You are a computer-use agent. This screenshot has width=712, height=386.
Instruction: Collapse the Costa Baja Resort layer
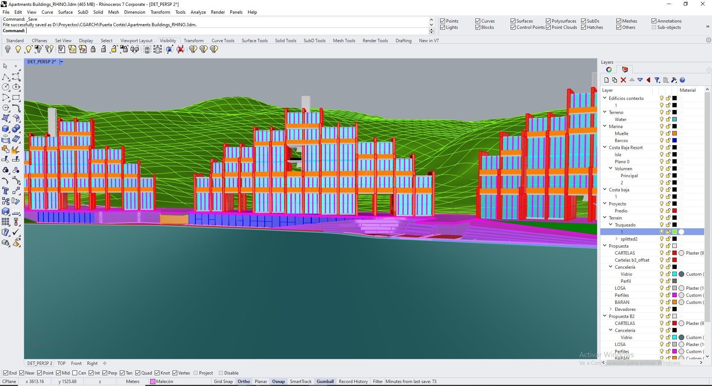point(605,147)
